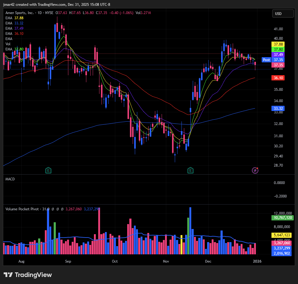Open the USD currency selector
298x284 pixels.
pyautogui.click(x=278, y=14)
